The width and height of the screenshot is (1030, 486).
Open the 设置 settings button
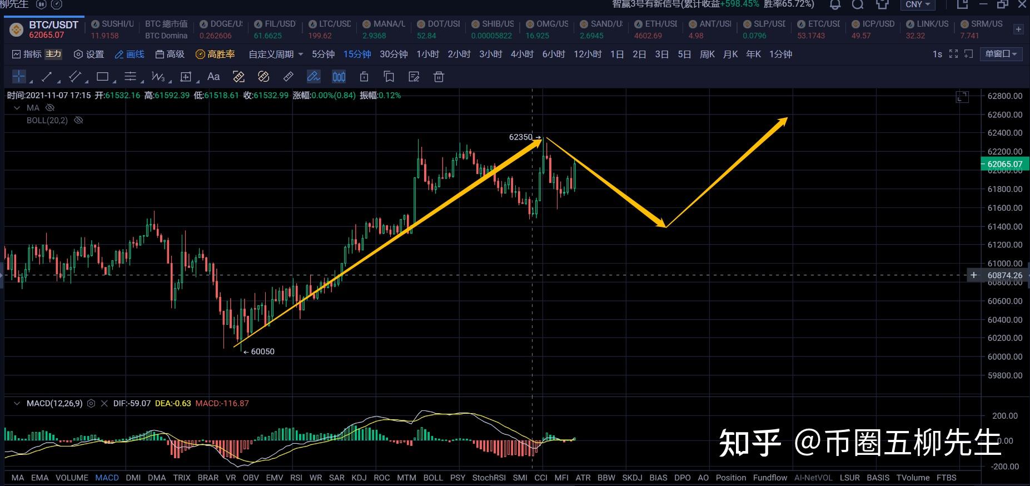[x=89, y=54]
